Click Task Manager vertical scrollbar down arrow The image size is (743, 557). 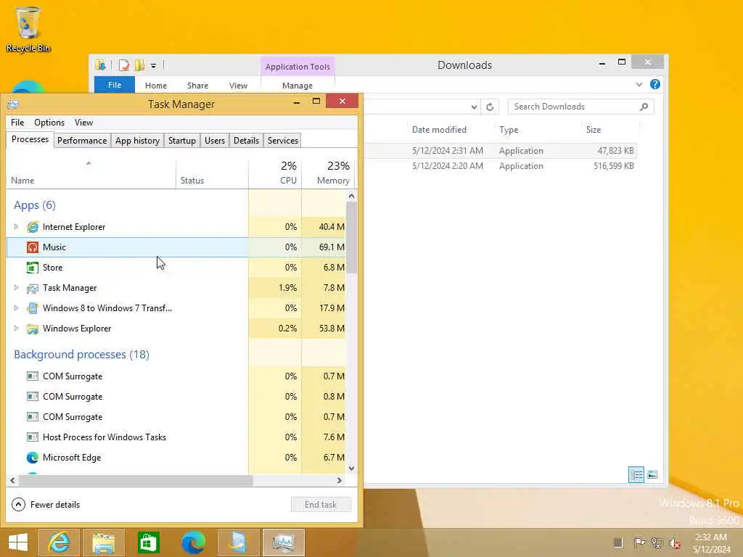352,469
